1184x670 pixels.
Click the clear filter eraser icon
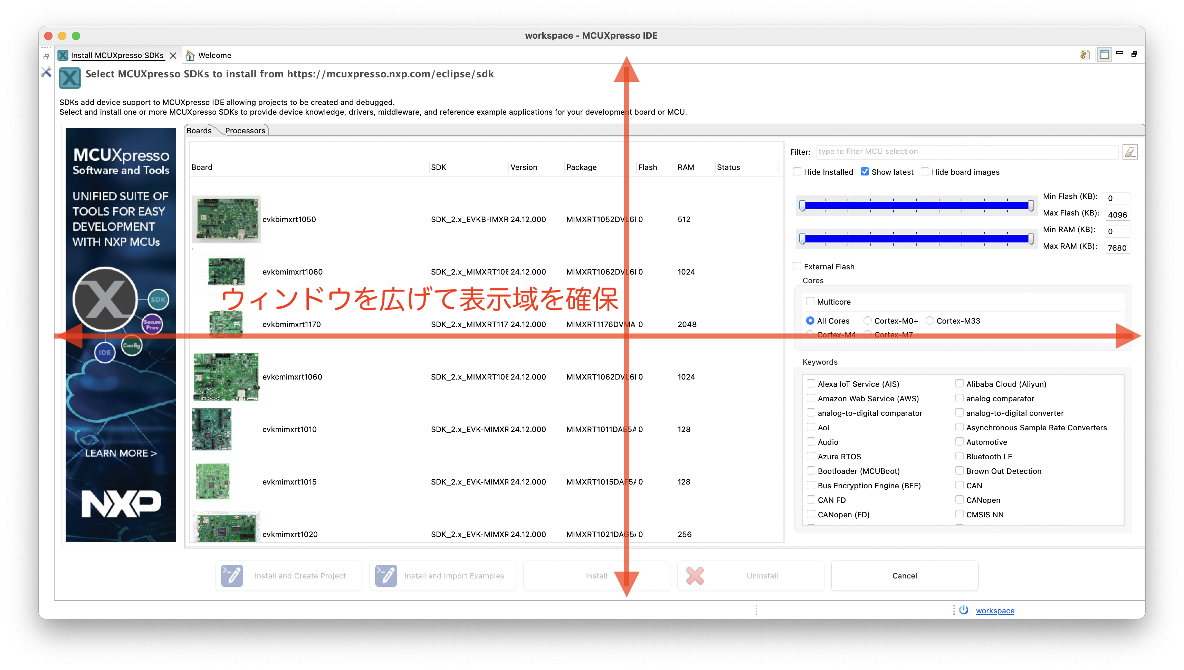pos(1130,151)
